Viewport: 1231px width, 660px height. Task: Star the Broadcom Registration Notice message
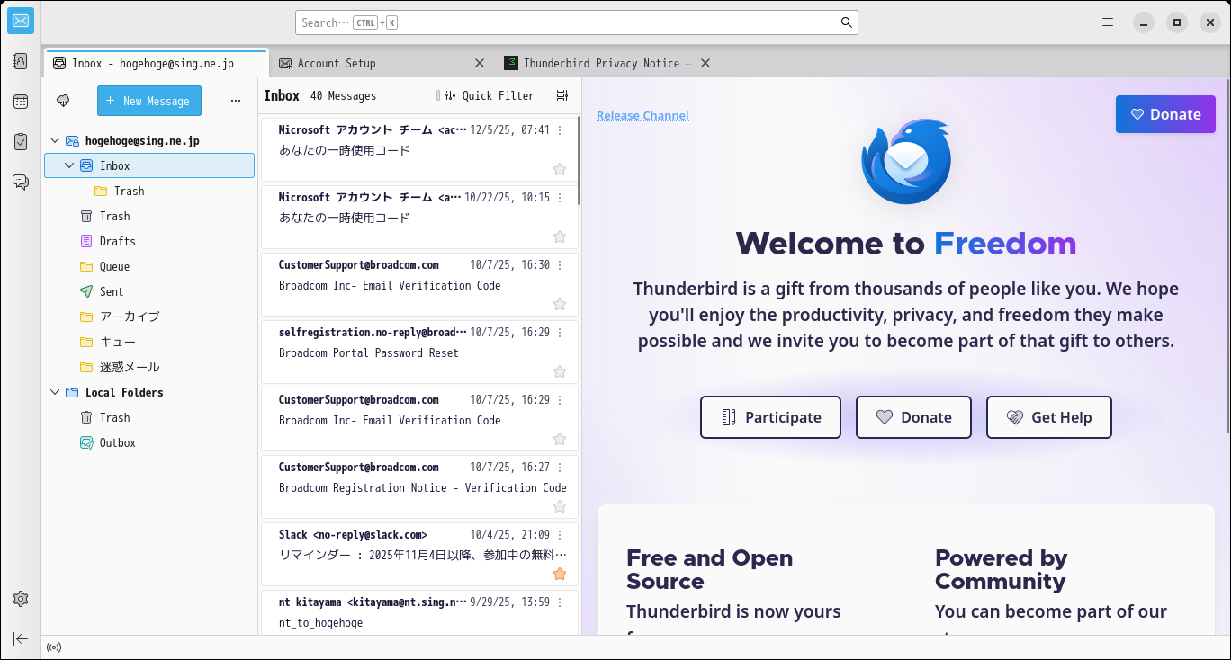click(x=560, y=506)
